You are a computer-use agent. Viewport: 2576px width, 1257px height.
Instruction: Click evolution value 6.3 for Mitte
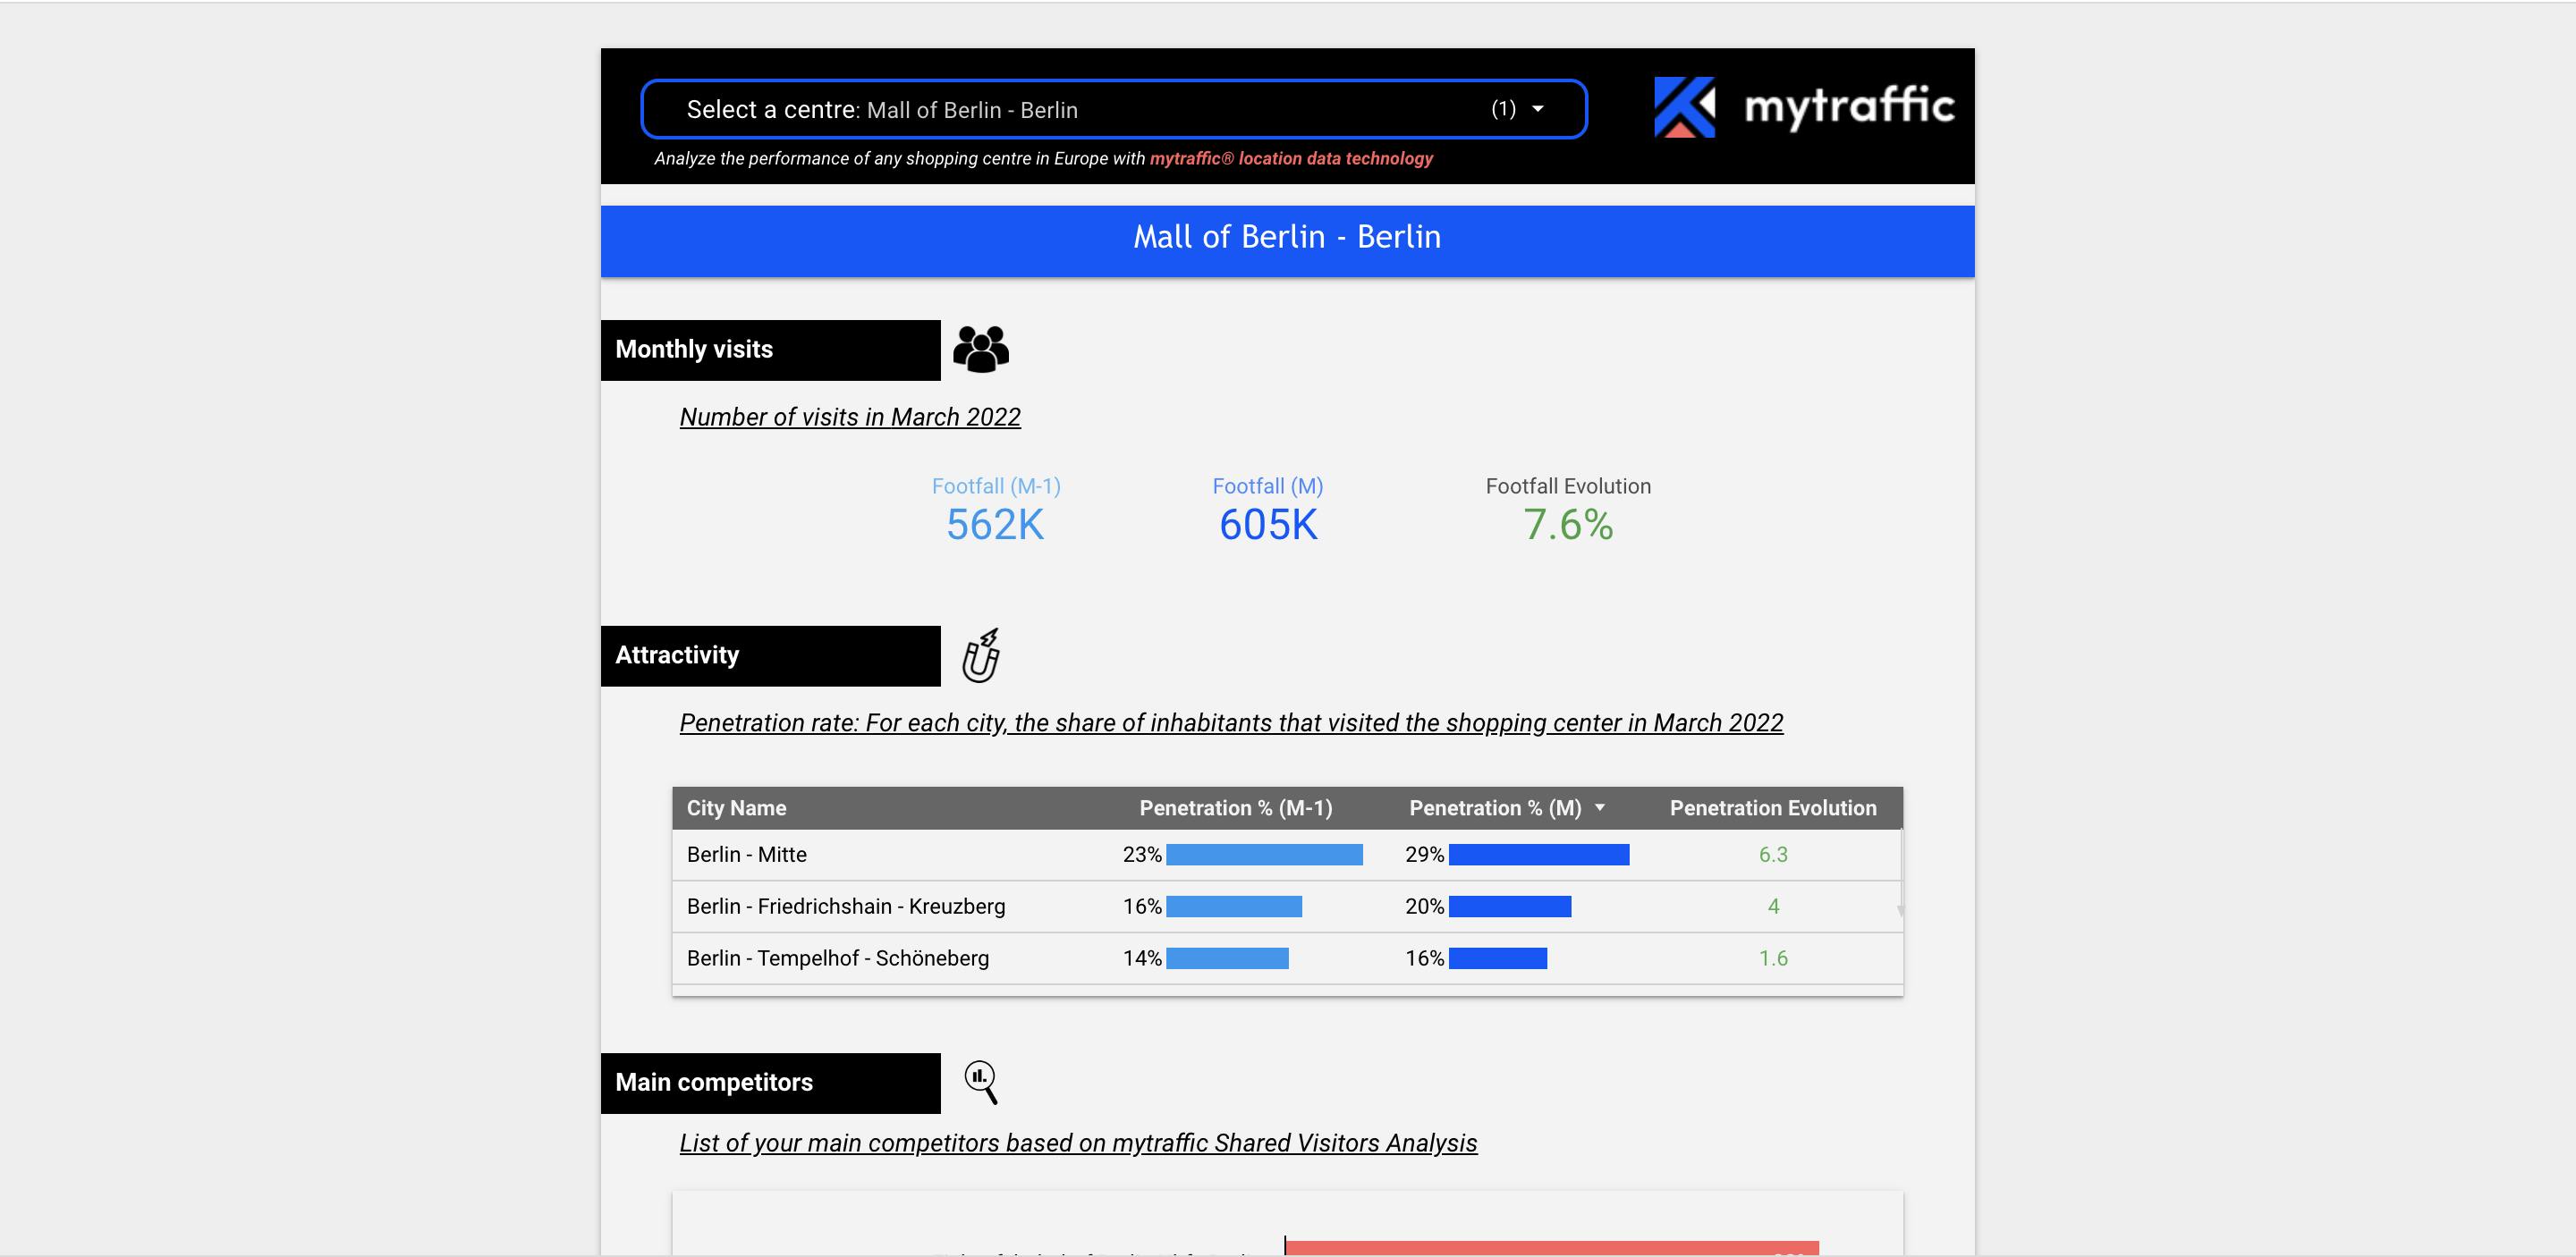[1773, 855]
